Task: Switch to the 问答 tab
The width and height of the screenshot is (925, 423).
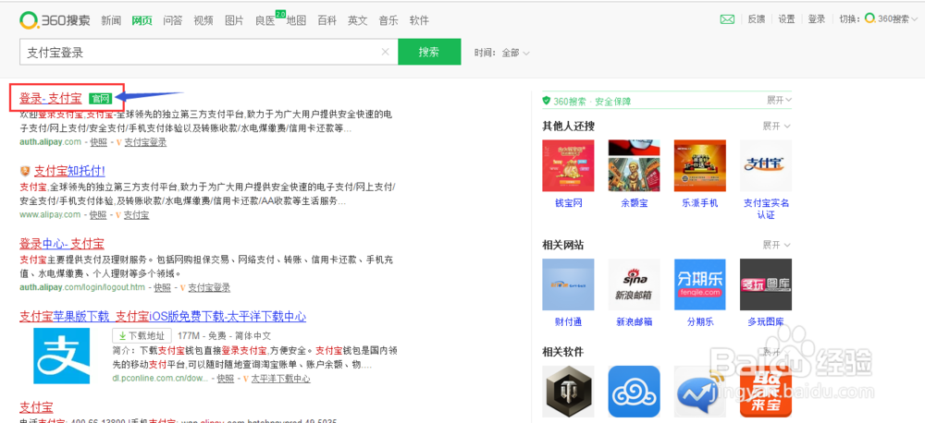Action: (x=173, y=20)
